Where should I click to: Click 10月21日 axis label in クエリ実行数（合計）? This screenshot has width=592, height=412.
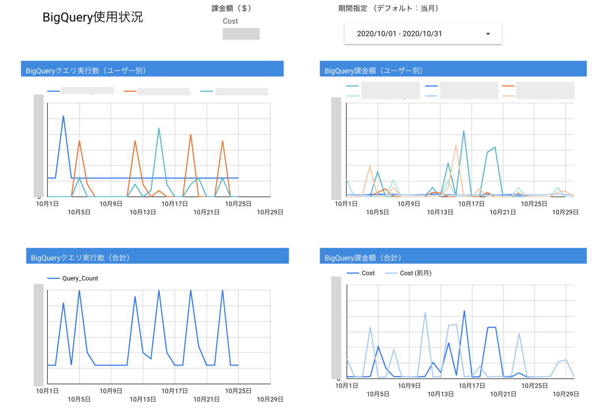[x=207, y=400]
